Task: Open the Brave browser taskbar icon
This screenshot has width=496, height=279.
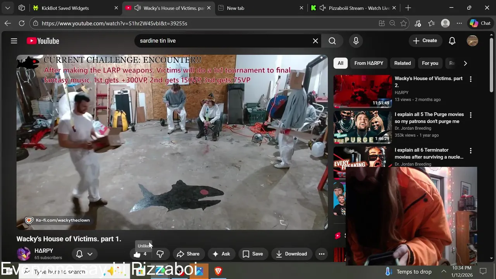Action: point(218,271)
